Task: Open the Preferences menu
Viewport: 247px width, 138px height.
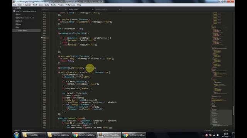Action: pos(70,5)
